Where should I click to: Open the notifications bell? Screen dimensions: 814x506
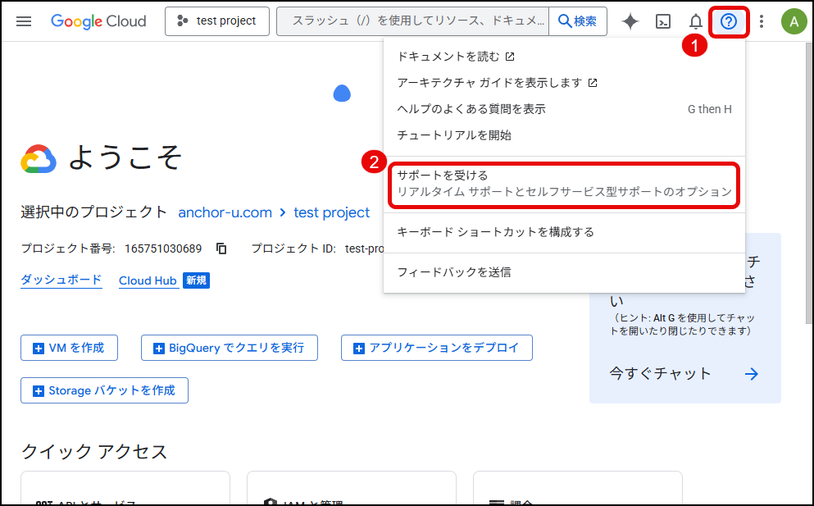tap(695, 21)
